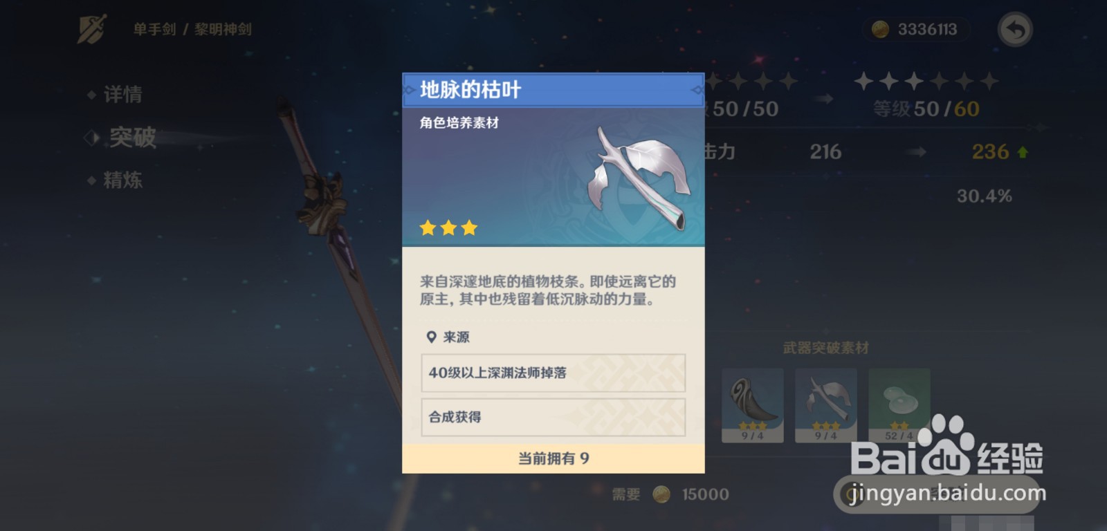Click the 等级 50/60 level cap text

926,109
